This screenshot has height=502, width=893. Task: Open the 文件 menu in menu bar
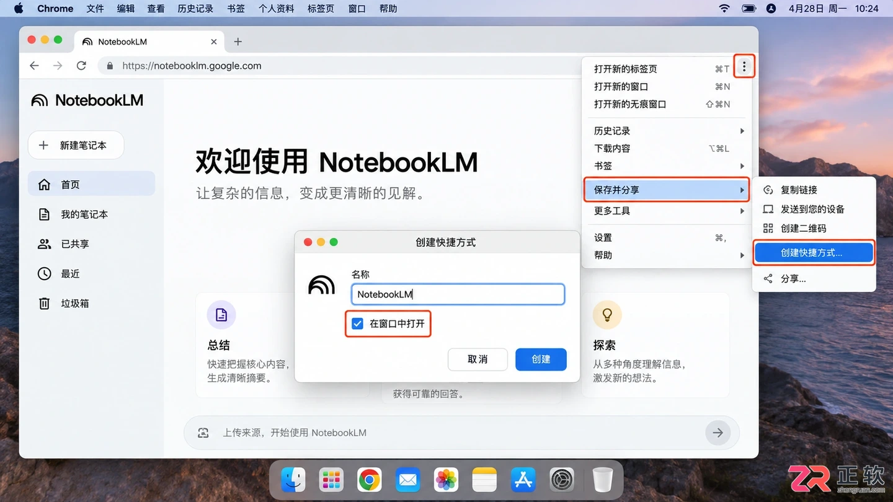point(95,9)
